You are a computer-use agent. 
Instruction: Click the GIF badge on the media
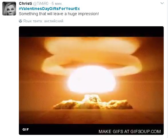click(25, 129)
